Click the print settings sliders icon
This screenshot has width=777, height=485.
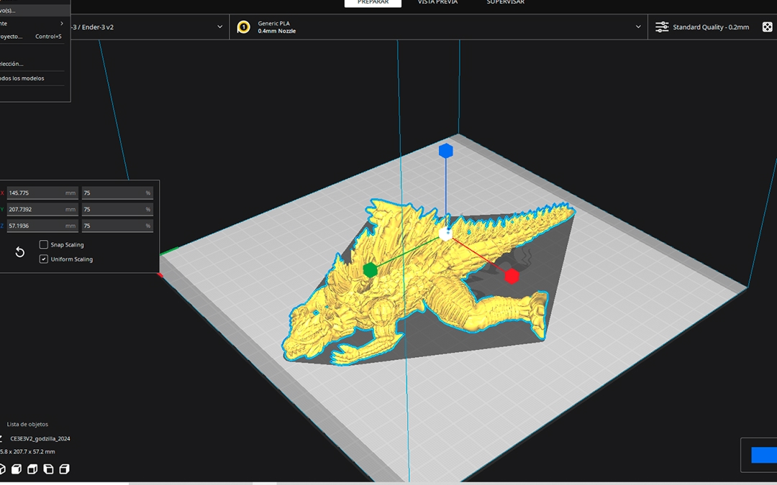pyautogui.click(x=662, y=27)
